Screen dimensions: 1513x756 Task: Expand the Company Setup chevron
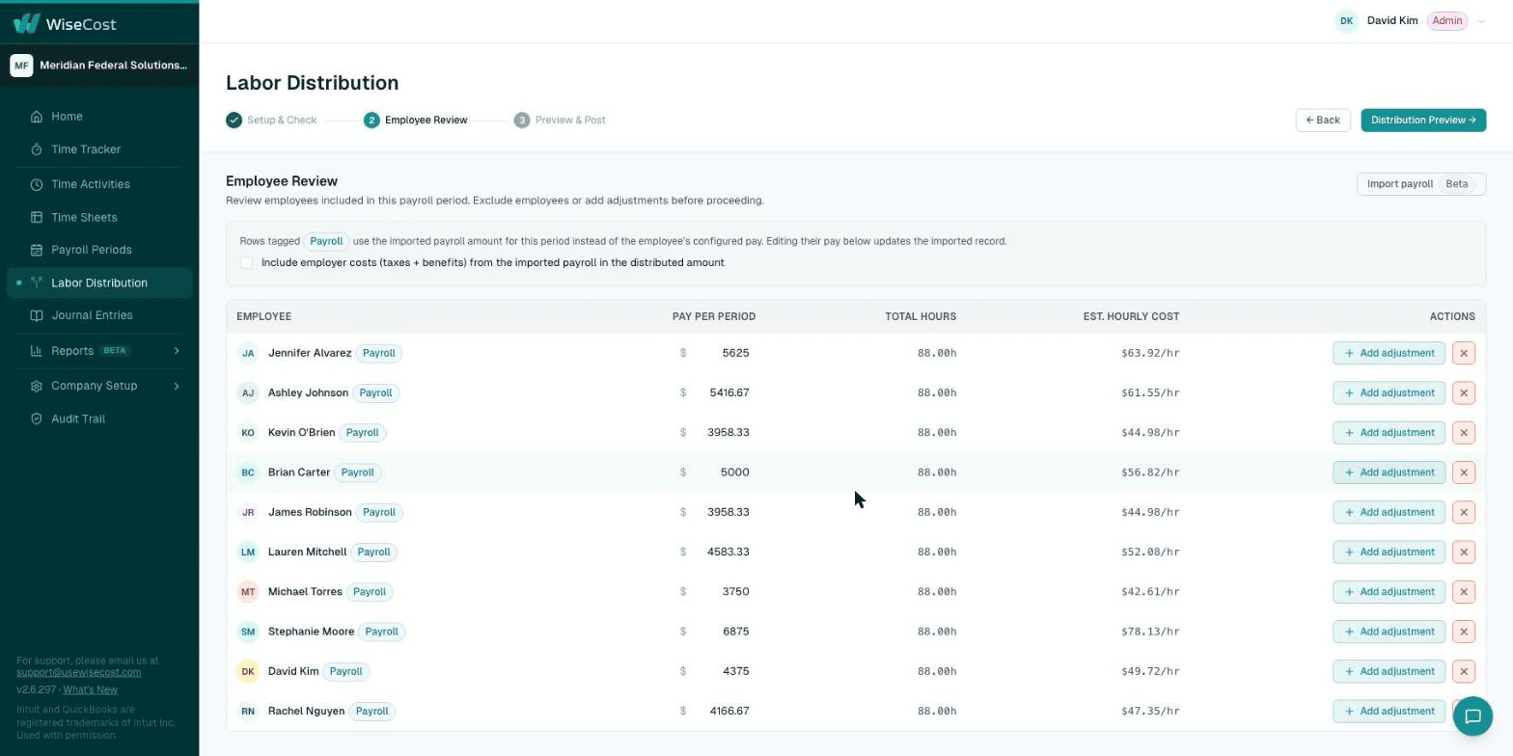177,386
